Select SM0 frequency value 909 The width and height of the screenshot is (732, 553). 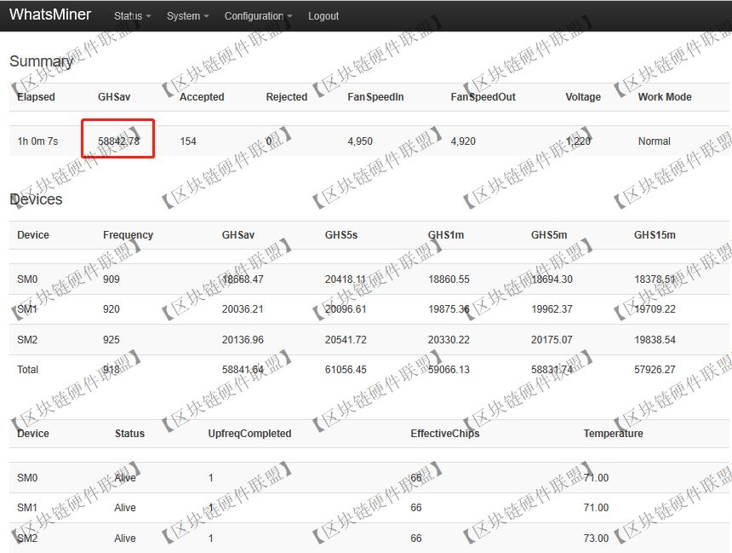coord(112,279)
